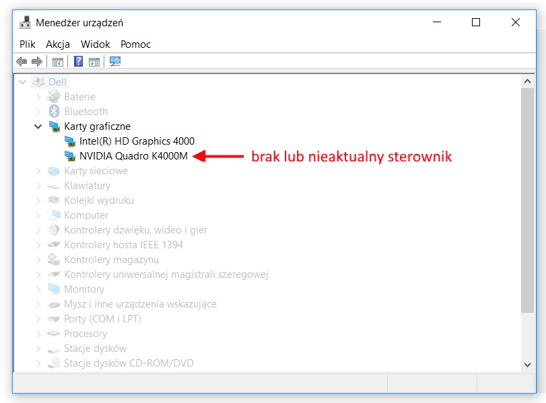
Task: Click the show/hide console tree icon
Action: (x=58, y=62)
